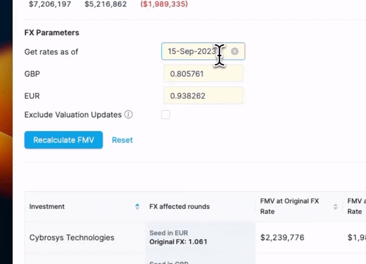The width and height of the screenshot is (366, 264).
Task: Focus the EUR rate input field
Action: [203, 96]
